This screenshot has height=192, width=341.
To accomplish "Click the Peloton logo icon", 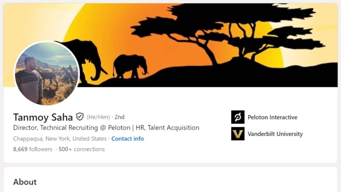I will pyautogui.click(x=238, y=117).
